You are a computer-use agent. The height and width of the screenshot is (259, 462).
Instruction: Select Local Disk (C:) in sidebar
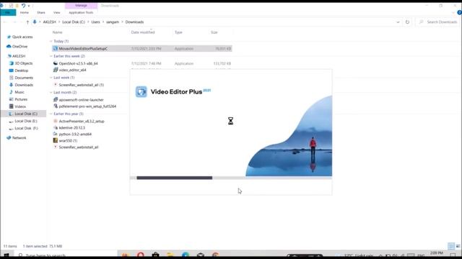(23, 114)
